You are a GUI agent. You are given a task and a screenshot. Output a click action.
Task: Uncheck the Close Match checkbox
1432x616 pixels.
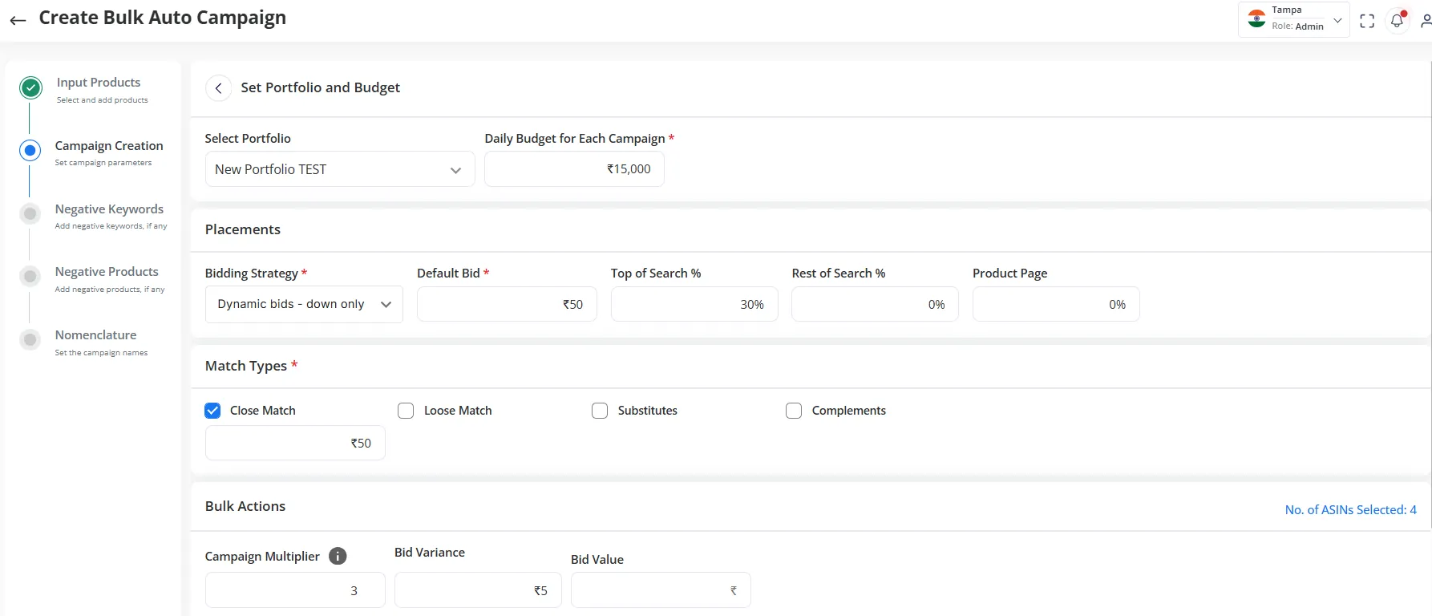point(212,411)
